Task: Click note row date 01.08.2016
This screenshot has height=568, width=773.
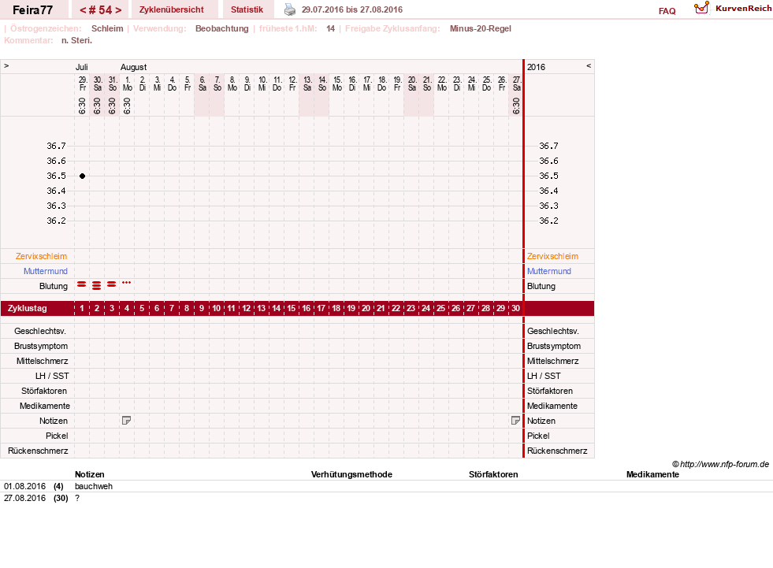Action: [x=24, y=486]
